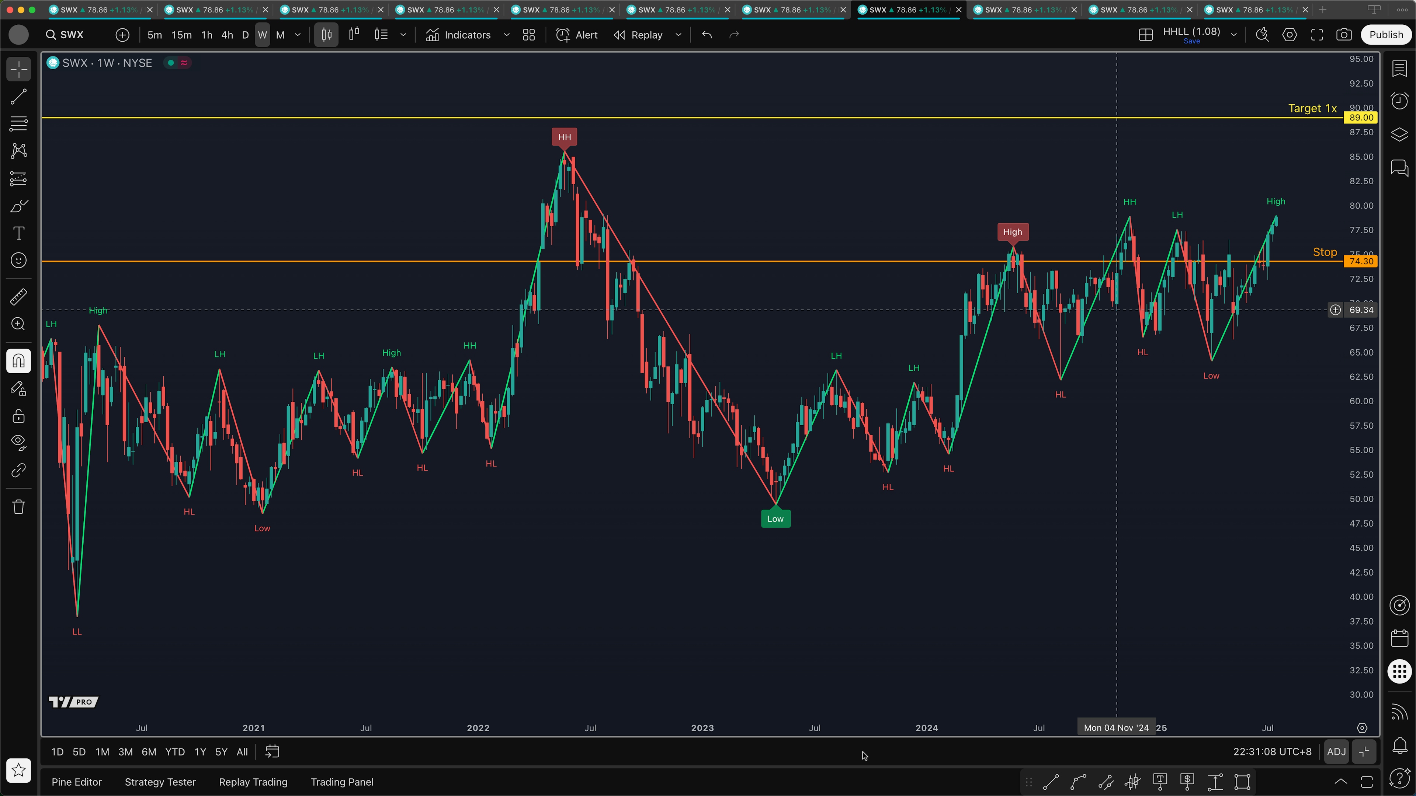Select the trend line drawing tool

click(x=19, y=97)
